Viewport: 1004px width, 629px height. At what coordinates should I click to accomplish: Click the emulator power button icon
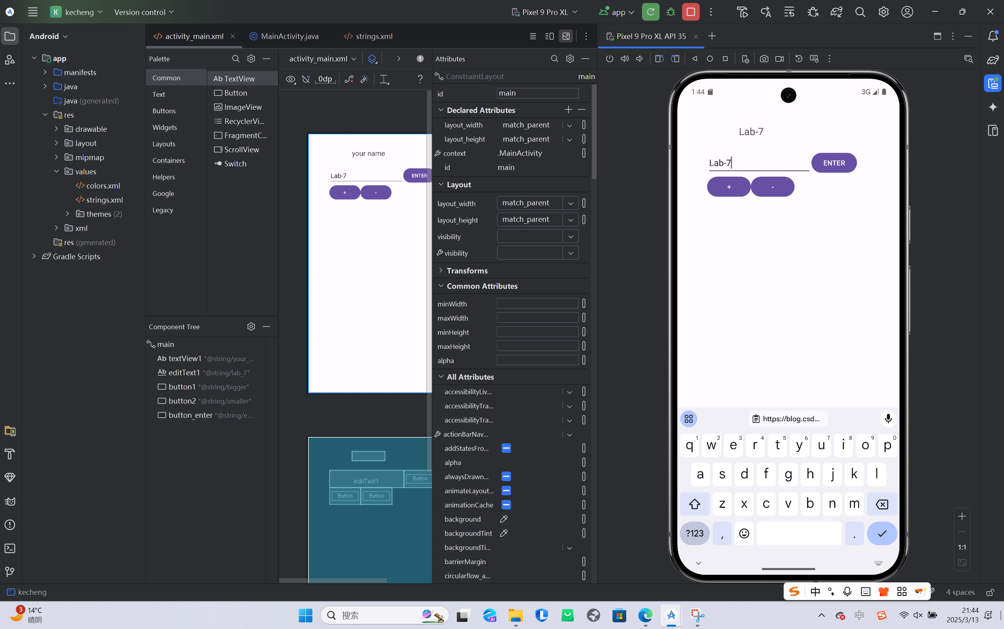(x=609, y=59)
